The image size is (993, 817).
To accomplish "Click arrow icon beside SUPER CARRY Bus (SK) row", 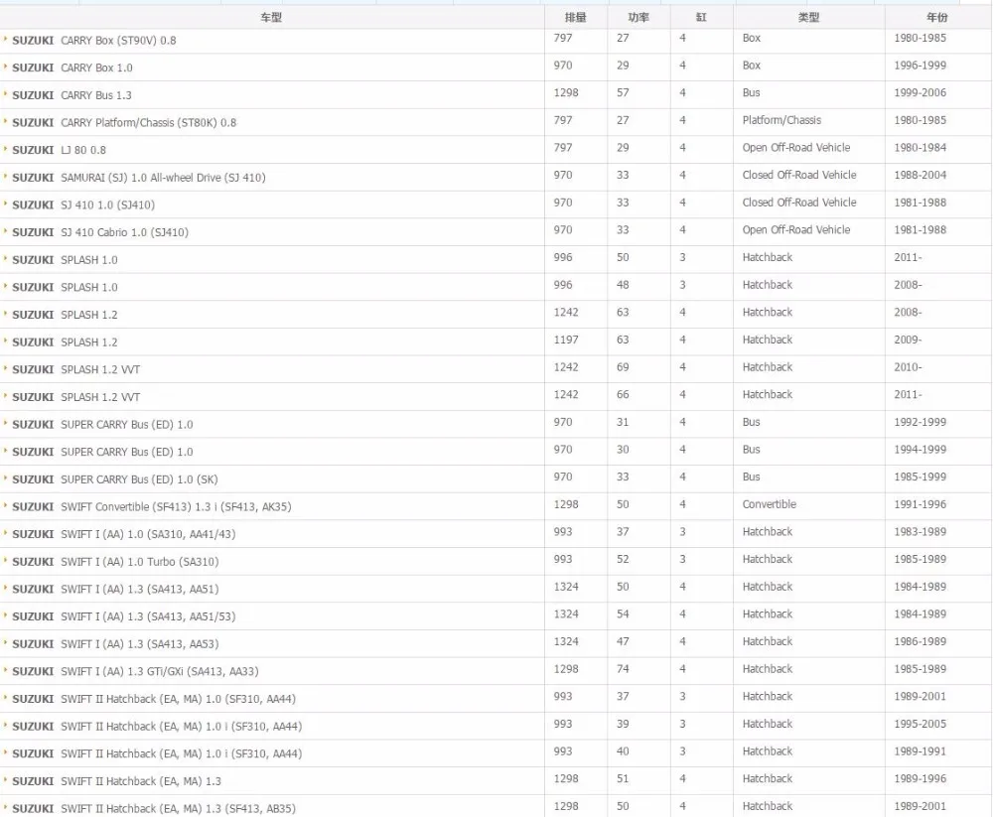I will (6, 478).
